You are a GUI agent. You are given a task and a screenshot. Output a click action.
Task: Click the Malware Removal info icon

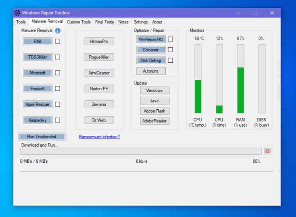[58, 30]
